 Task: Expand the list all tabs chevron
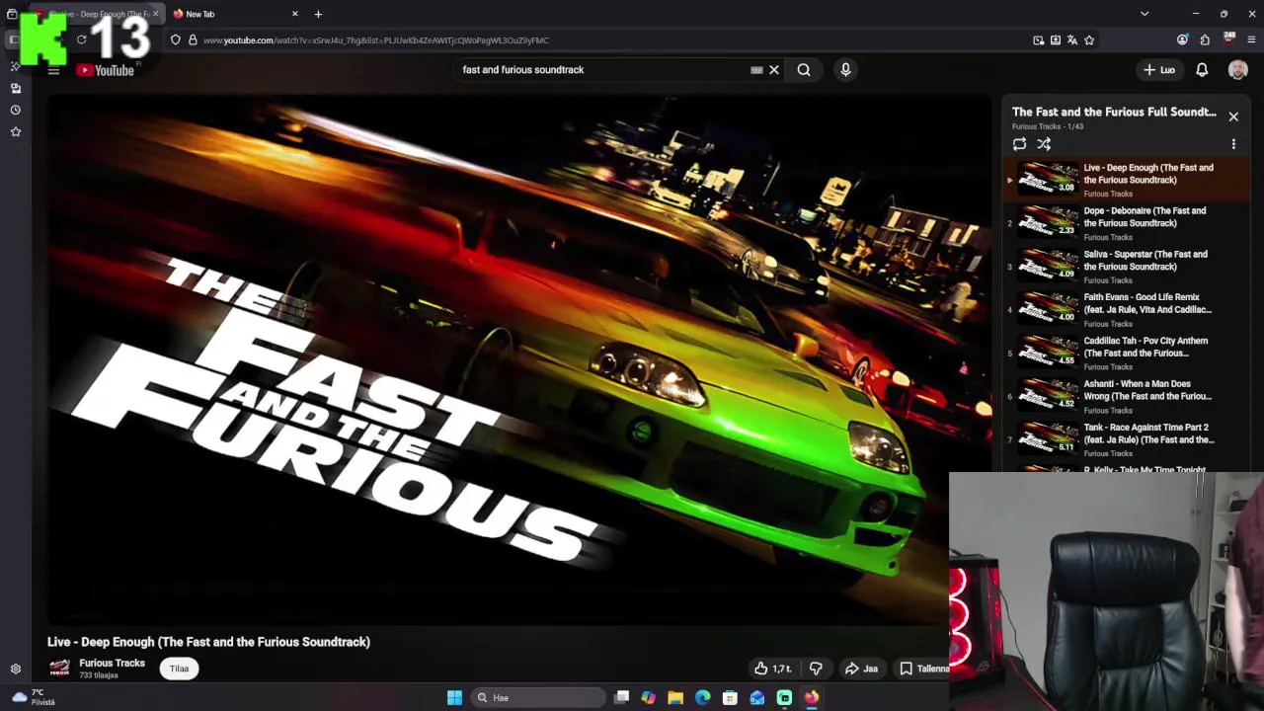click(x=1145, y=14)
